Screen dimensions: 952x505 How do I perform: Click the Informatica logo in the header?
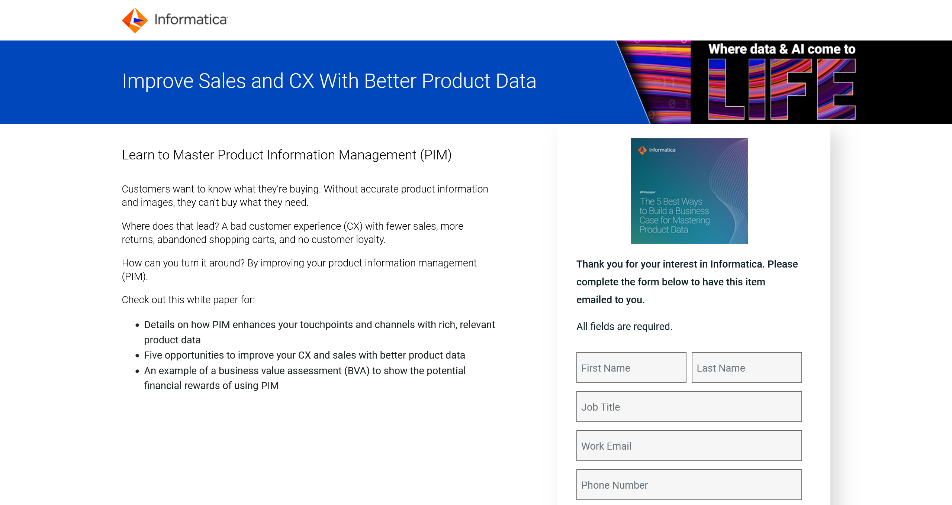(x=175, y=20)
